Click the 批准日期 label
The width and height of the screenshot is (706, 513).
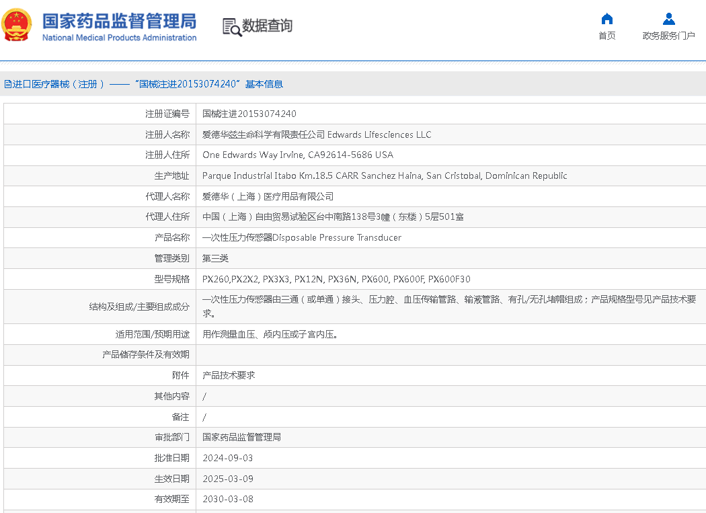point(172,458)
